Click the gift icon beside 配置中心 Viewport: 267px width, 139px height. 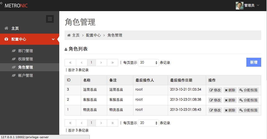6,39
